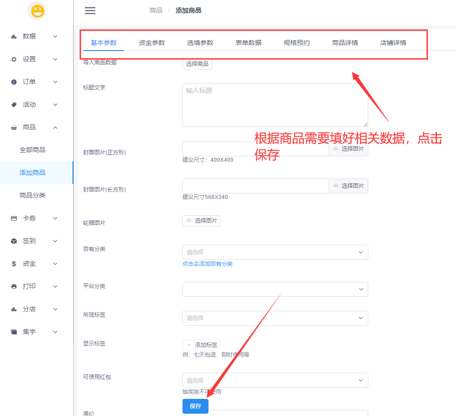Open the 可使用红包 dropdown
The image size is (456, 416).
click(275, 380)
